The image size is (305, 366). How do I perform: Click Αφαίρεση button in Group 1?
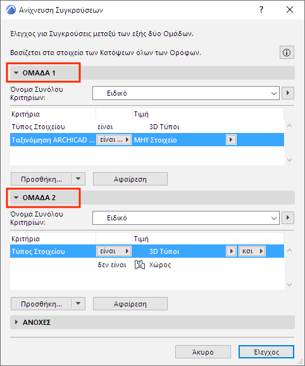(x=130, y=179)
